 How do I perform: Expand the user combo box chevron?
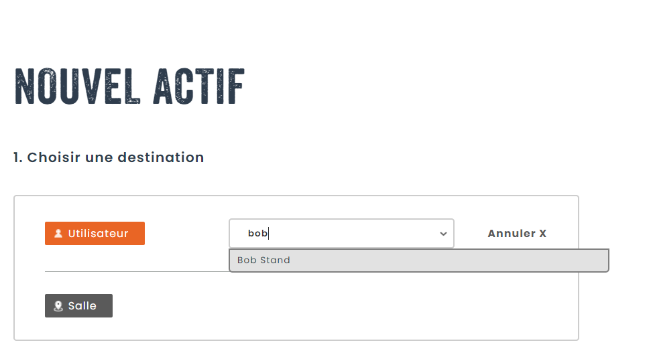443,234
